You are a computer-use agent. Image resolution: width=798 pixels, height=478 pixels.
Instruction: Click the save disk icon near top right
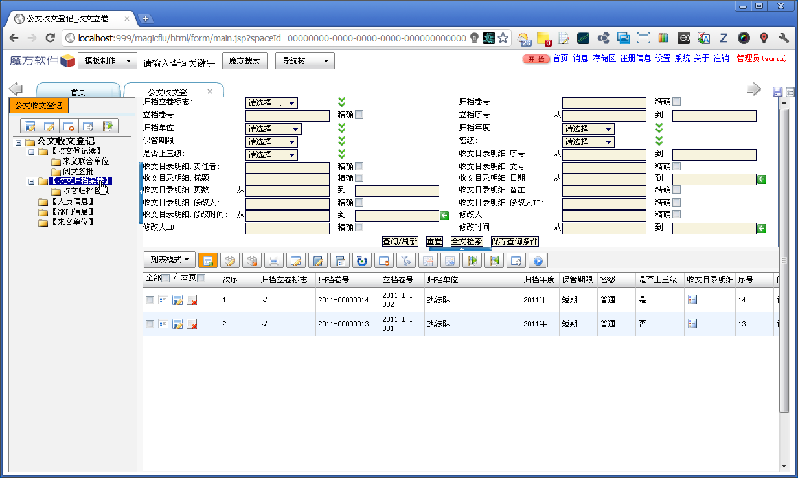(x=778, y=93)
